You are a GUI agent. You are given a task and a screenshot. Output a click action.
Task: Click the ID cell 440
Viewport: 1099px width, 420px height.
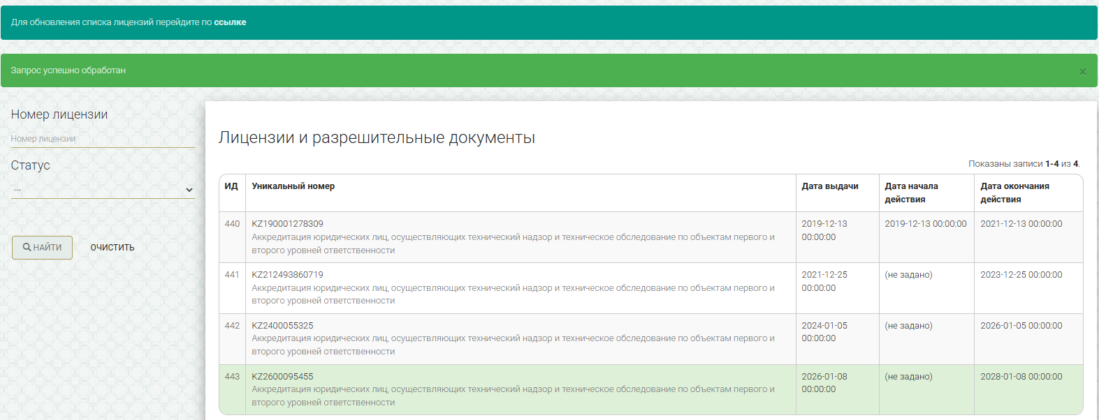pos(232,224)
